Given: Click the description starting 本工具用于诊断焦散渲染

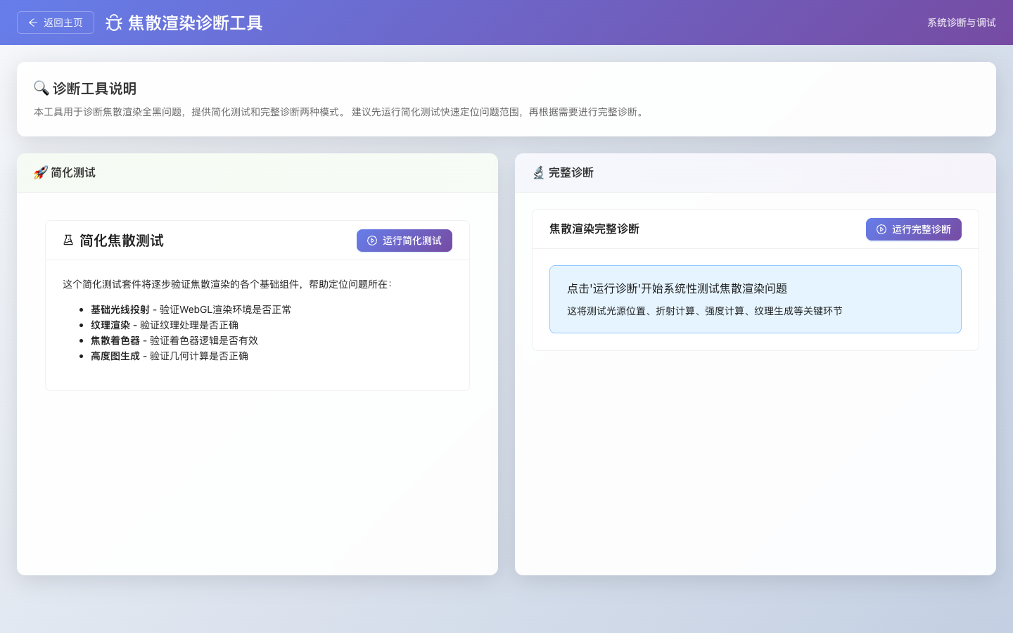Looking at the screenshot, I should click(x=340, y=112).
